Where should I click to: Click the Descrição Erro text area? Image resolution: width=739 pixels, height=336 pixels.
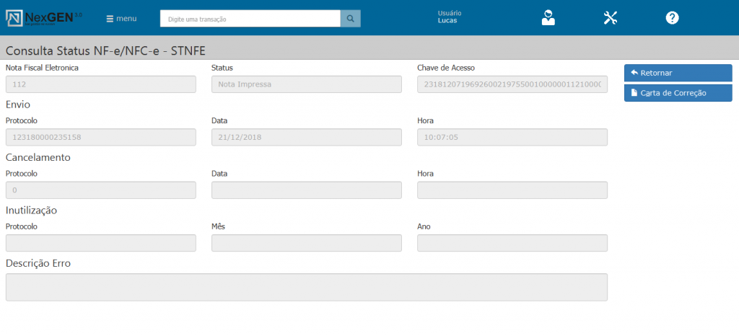click(x=306, y=287)
